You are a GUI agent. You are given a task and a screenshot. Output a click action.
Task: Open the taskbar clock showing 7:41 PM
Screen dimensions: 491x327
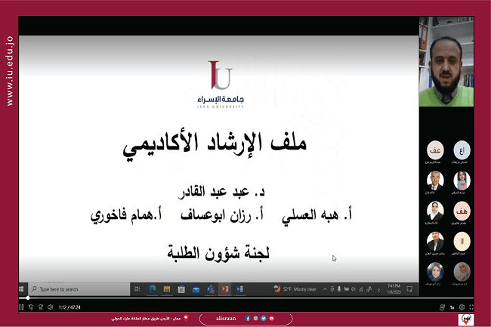point(395,288)
